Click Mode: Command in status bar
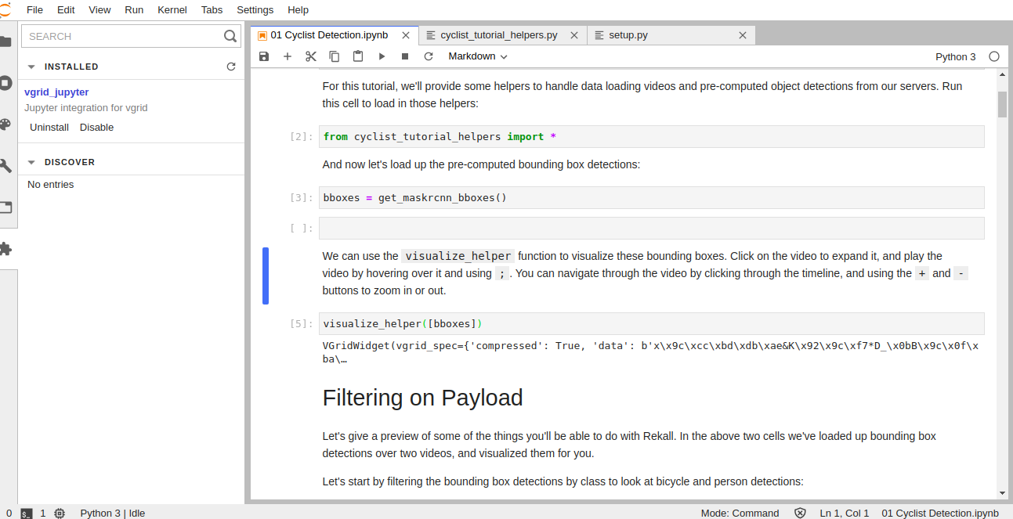 740,514
